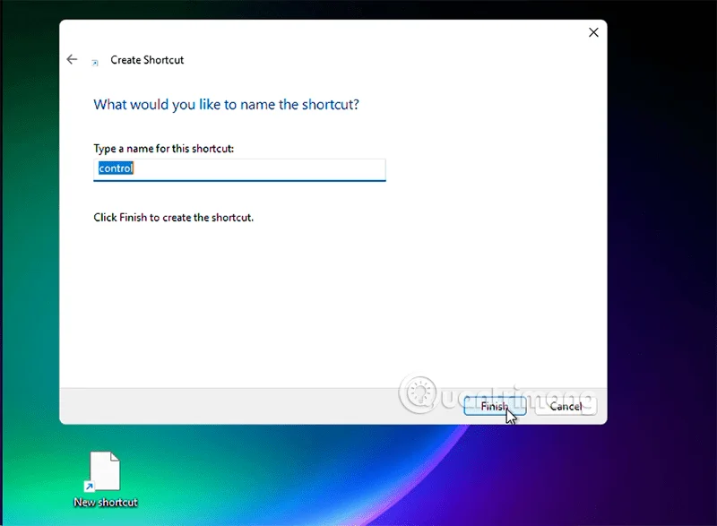Click the 'Click Finish to create the shortcut' text
717x526 pixels.
click(173, 217)
